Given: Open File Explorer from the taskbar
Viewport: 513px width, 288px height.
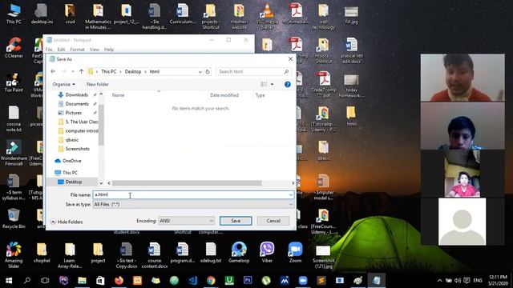Looking at the screenshot, I should [x=82, y=281].
